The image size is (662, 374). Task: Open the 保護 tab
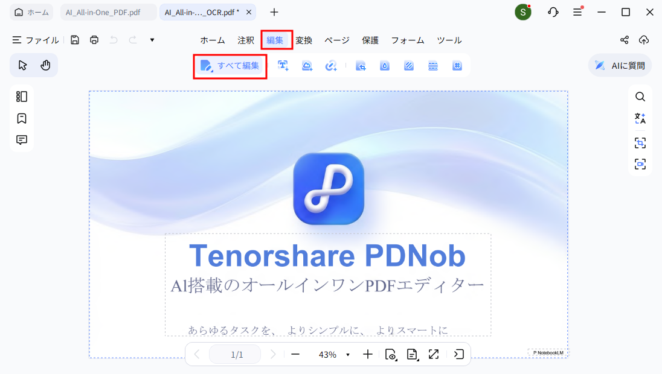(x=370, y=40)
